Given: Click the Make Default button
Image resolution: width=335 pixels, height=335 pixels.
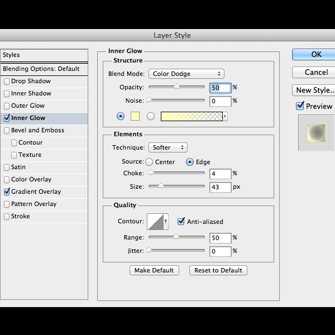Looking at the screenshot, I should click(x=154, y=270).
